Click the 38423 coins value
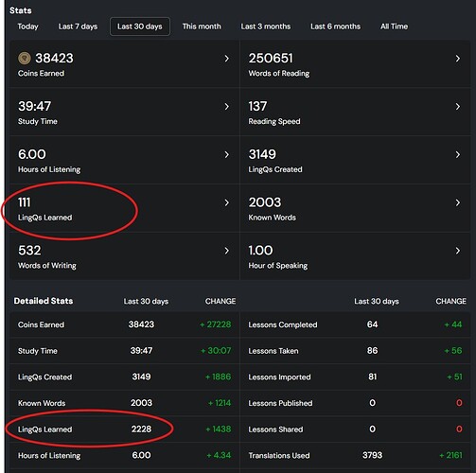 click(x=54, y=58)
